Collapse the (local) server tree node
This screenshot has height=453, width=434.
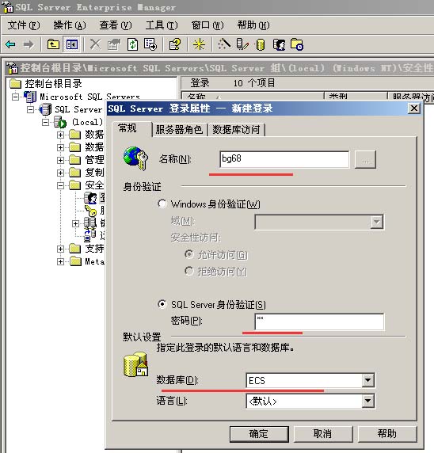45,123
